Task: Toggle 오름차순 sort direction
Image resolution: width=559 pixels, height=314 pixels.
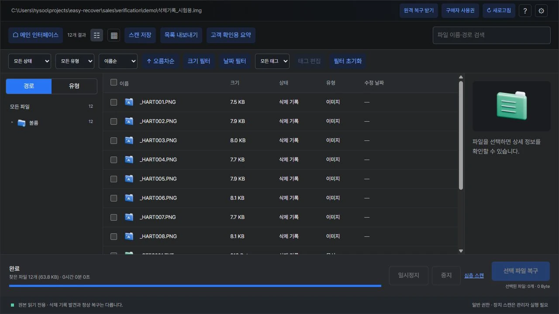Action: click(x=160, y=61)
